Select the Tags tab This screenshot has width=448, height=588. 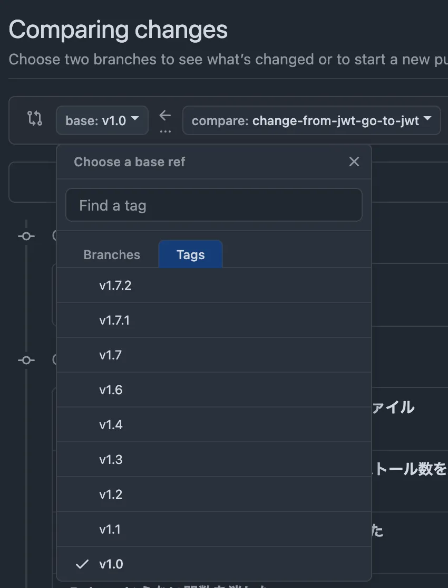coord(190,254)
